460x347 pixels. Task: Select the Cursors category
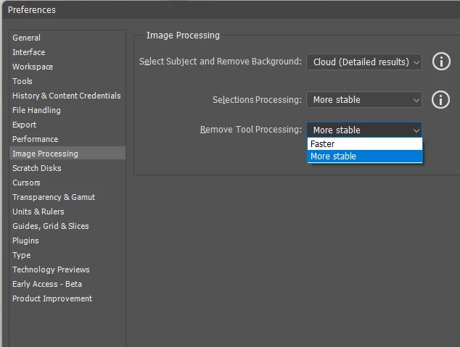[27, 183]
